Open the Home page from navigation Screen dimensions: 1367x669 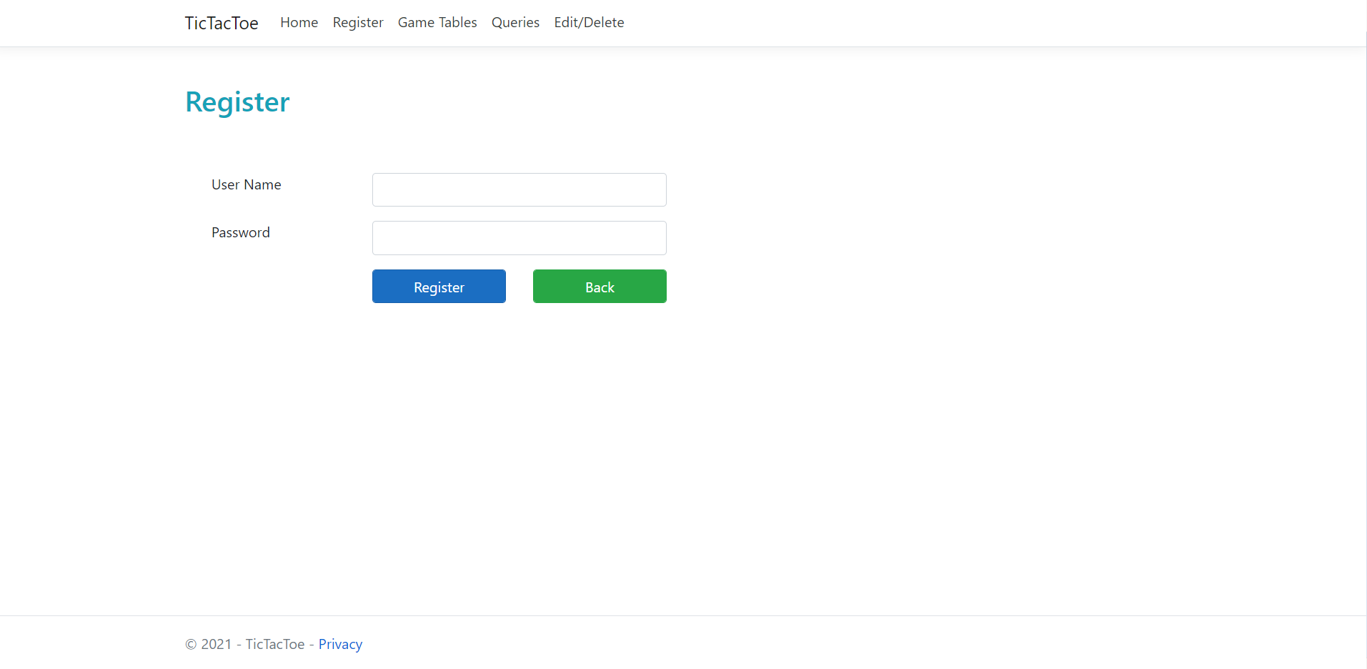coord(299,22)
